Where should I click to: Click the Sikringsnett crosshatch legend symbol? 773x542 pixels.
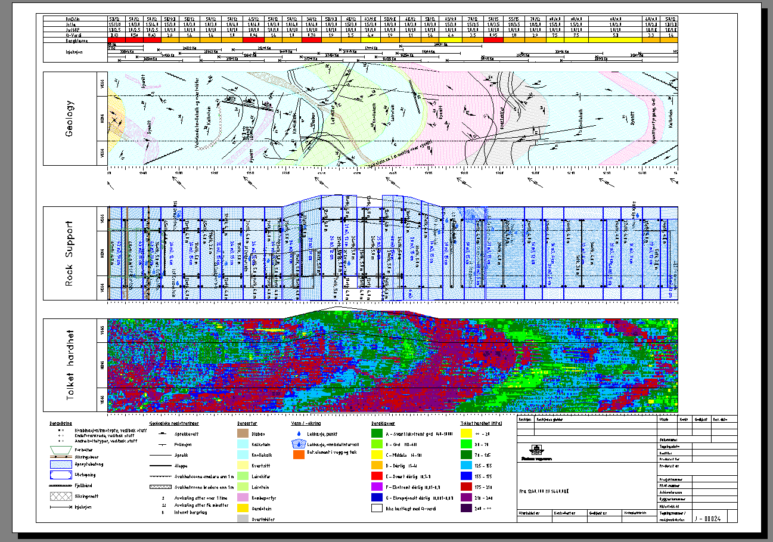(61, 496)
